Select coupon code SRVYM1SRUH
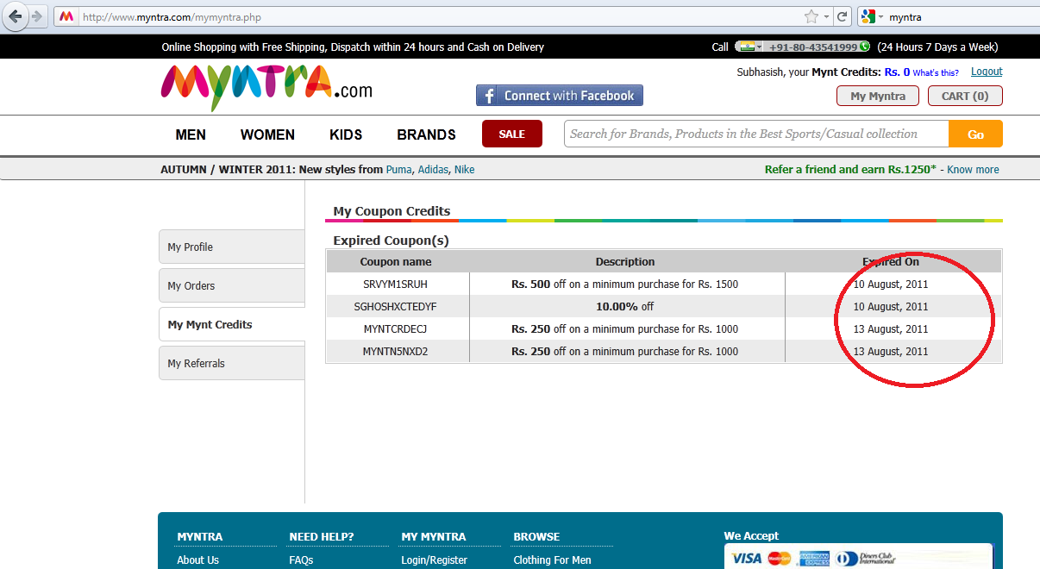Screen dimensions: 1040x569 click(395, 284)
